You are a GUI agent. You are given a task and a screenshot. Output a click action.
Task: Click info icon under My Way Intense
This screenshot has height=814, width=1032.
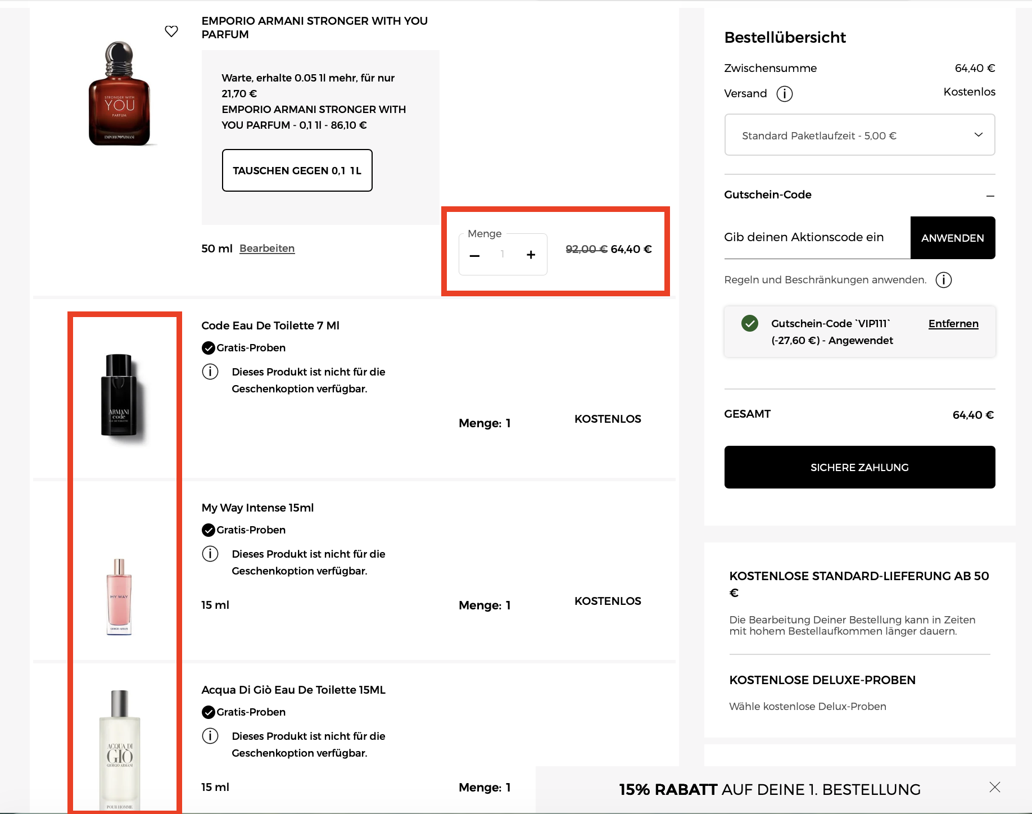pyautogui.click(x=210, y=554)
